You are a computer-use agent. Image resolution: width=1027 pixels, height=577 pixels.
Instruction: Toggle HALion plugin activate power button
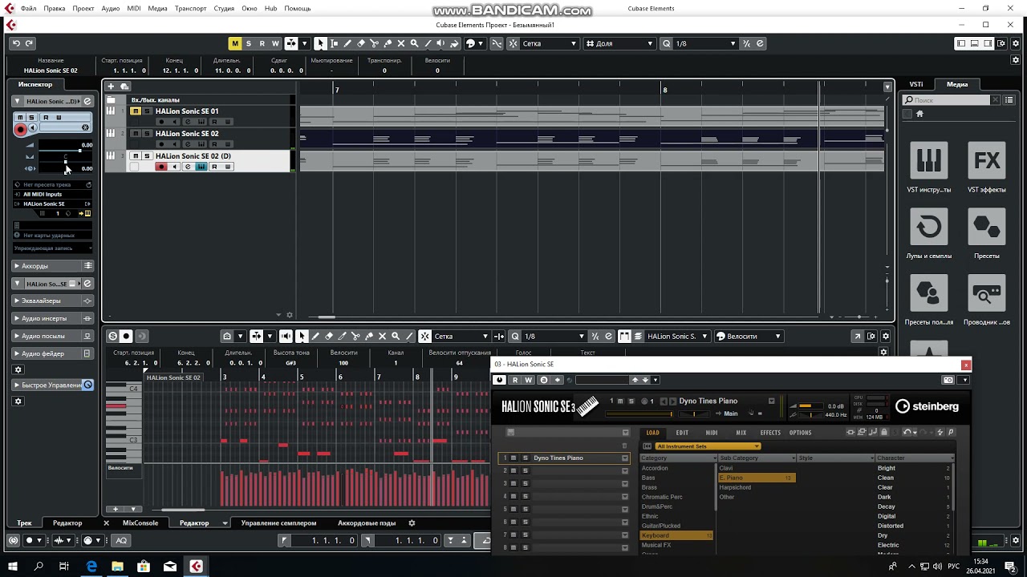pyautogui.click(x=500, y=380)
